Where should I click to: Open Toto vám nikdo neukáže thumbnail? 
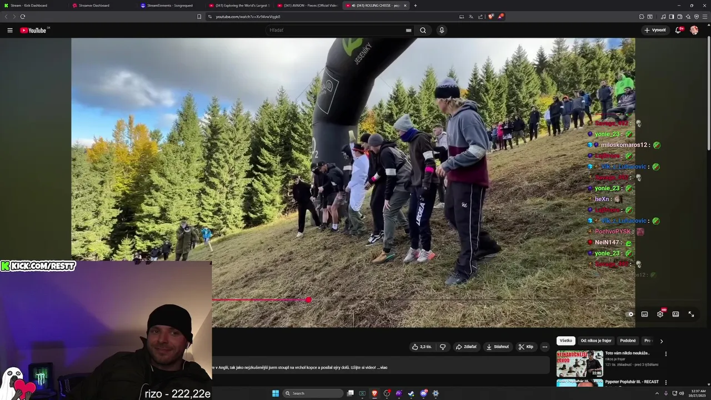tap(580, 363)
